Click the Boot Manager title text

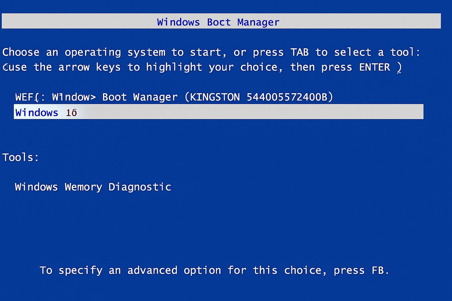(218, 22)
